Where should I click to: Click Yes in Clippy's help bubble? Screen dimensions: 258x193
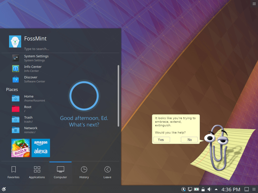click(x=162, y=140)
